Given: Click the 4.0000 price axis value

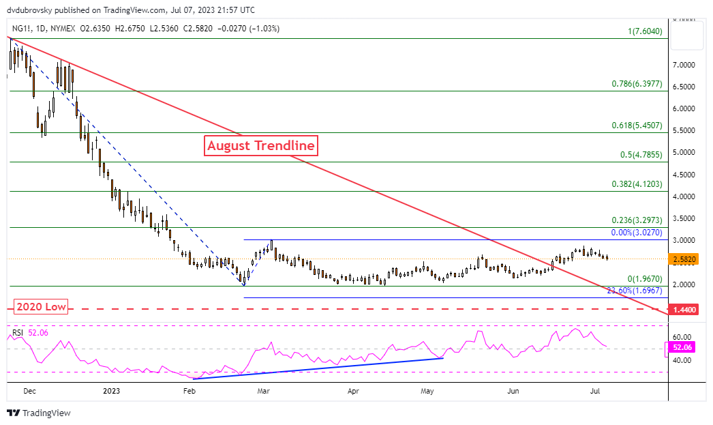Looking at the screenshot, I should (x=684, y=196).
